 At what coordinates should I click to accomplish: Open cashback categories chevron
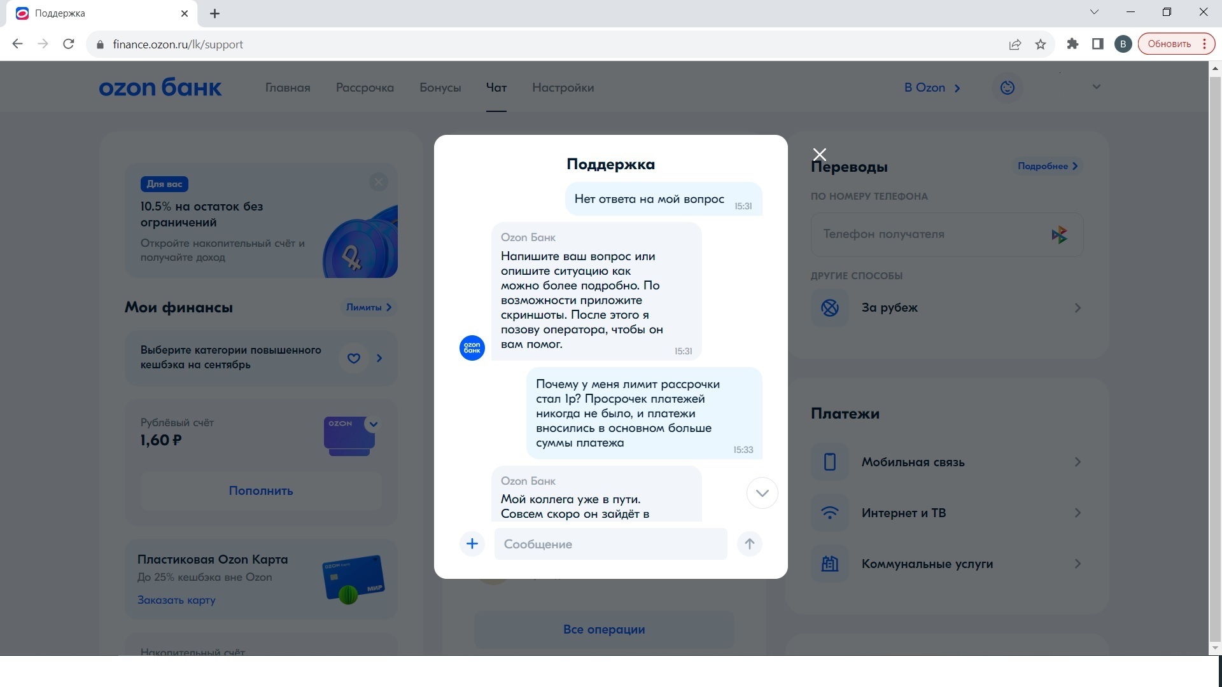[x=379, y=358]
